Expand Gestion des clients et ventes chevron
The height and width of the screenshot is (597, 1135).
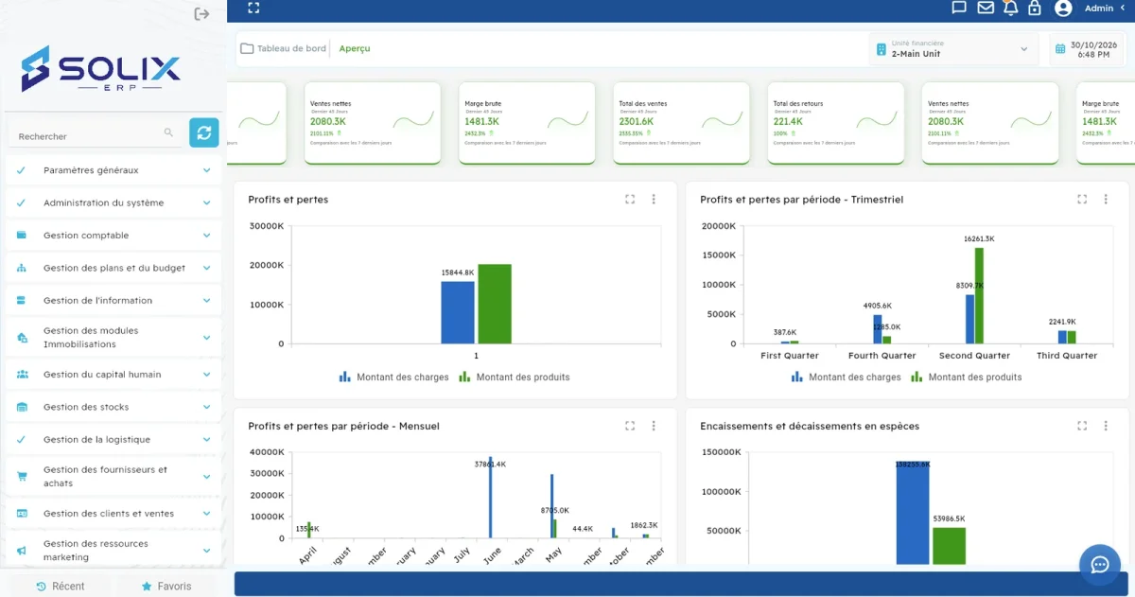[x=206, y=514]
